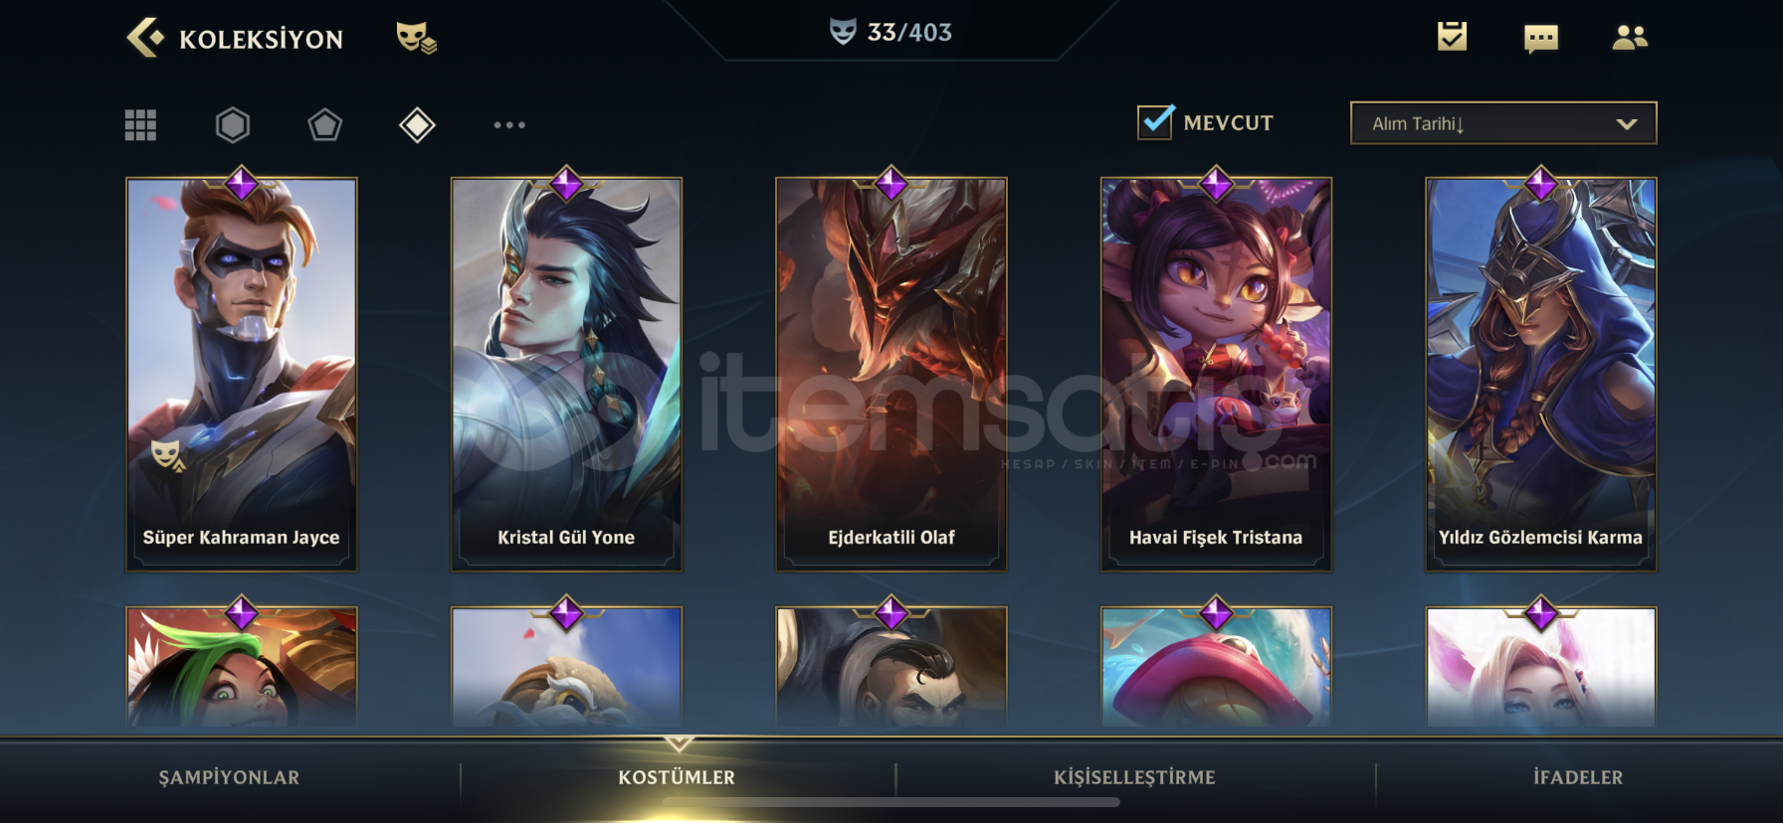This screenshot has height=823, width=1783.
Task: Click the sort dropdown chevron arrow
Action: (x=1627, y=124)
